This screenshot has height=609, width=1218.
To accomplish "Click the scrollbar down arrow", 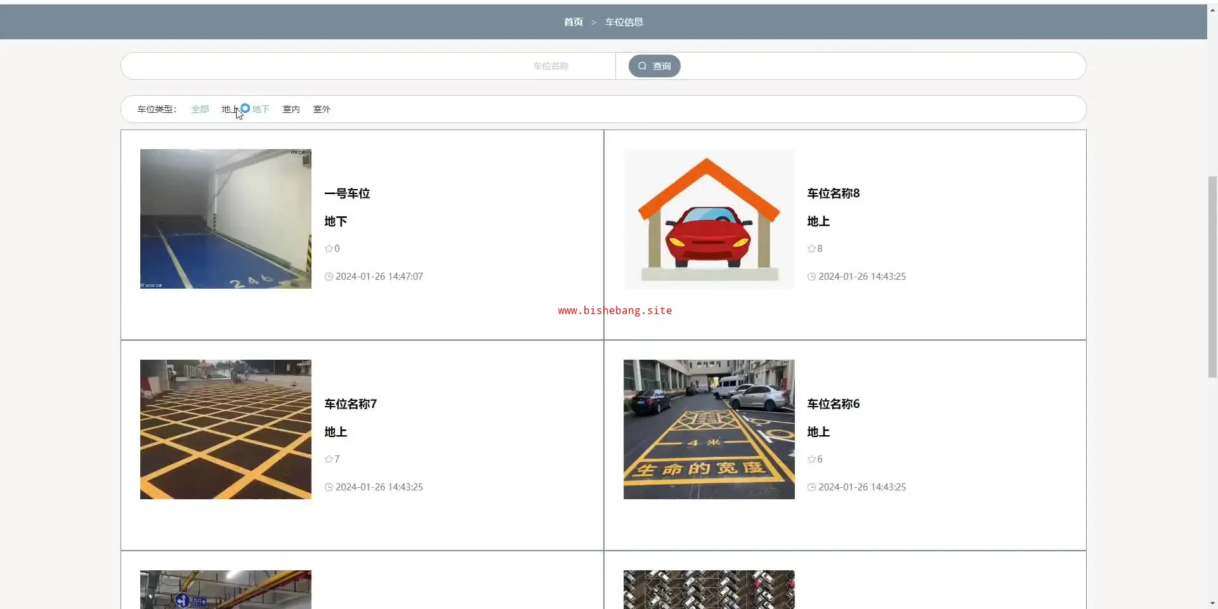I will [1212, 603].
